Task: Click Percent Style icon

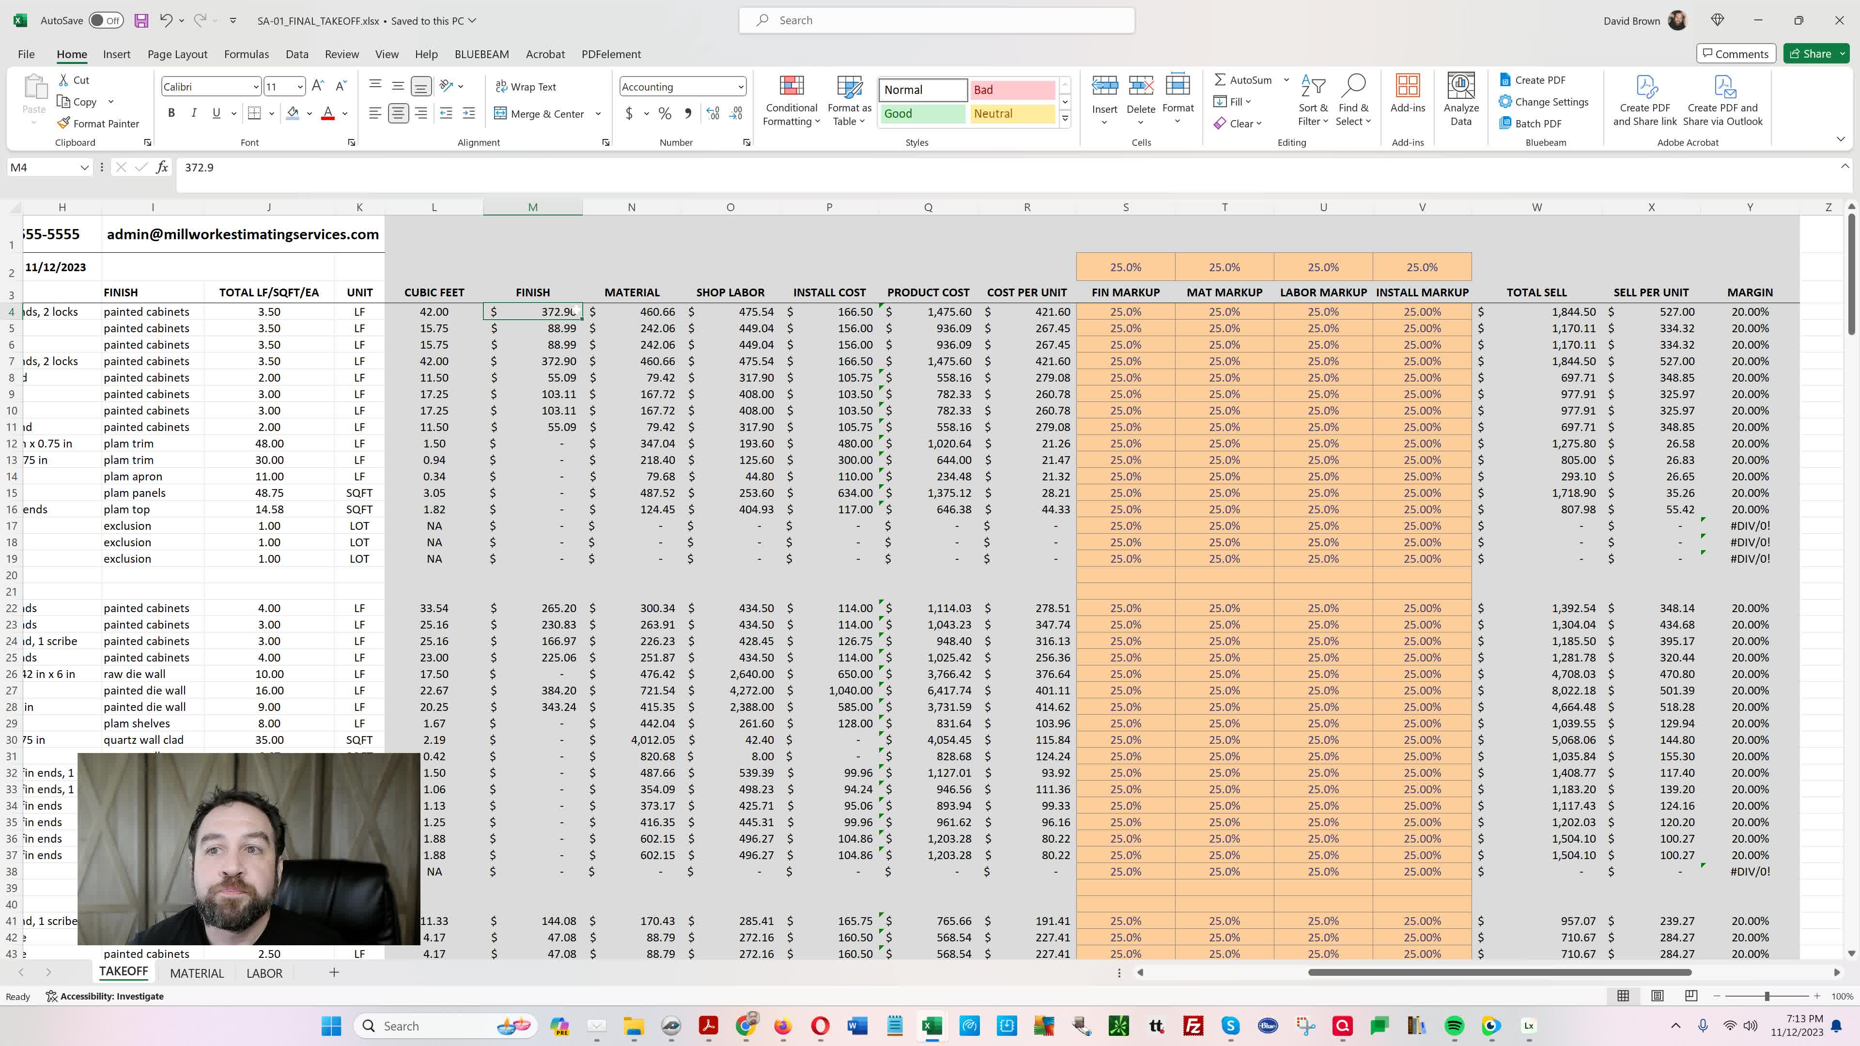Action: click(665, 113)
